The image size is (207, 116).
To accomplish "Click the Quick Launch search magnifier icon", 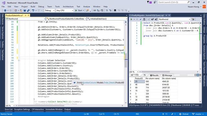I will [x=188, y=2].
